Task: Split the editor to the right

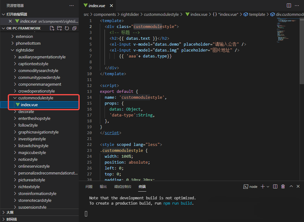Action: 289,6
